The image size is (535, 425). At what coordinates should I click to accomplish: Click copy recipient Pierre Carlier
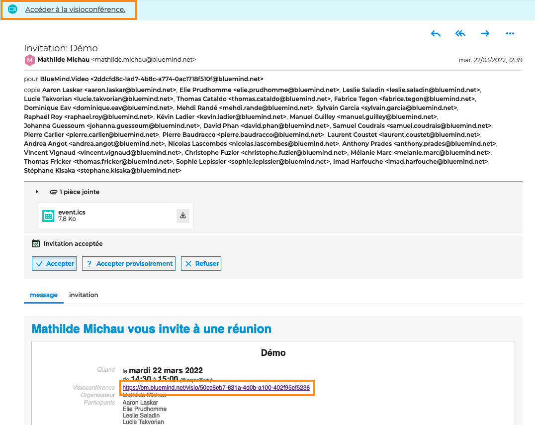(x=91, y=134)
